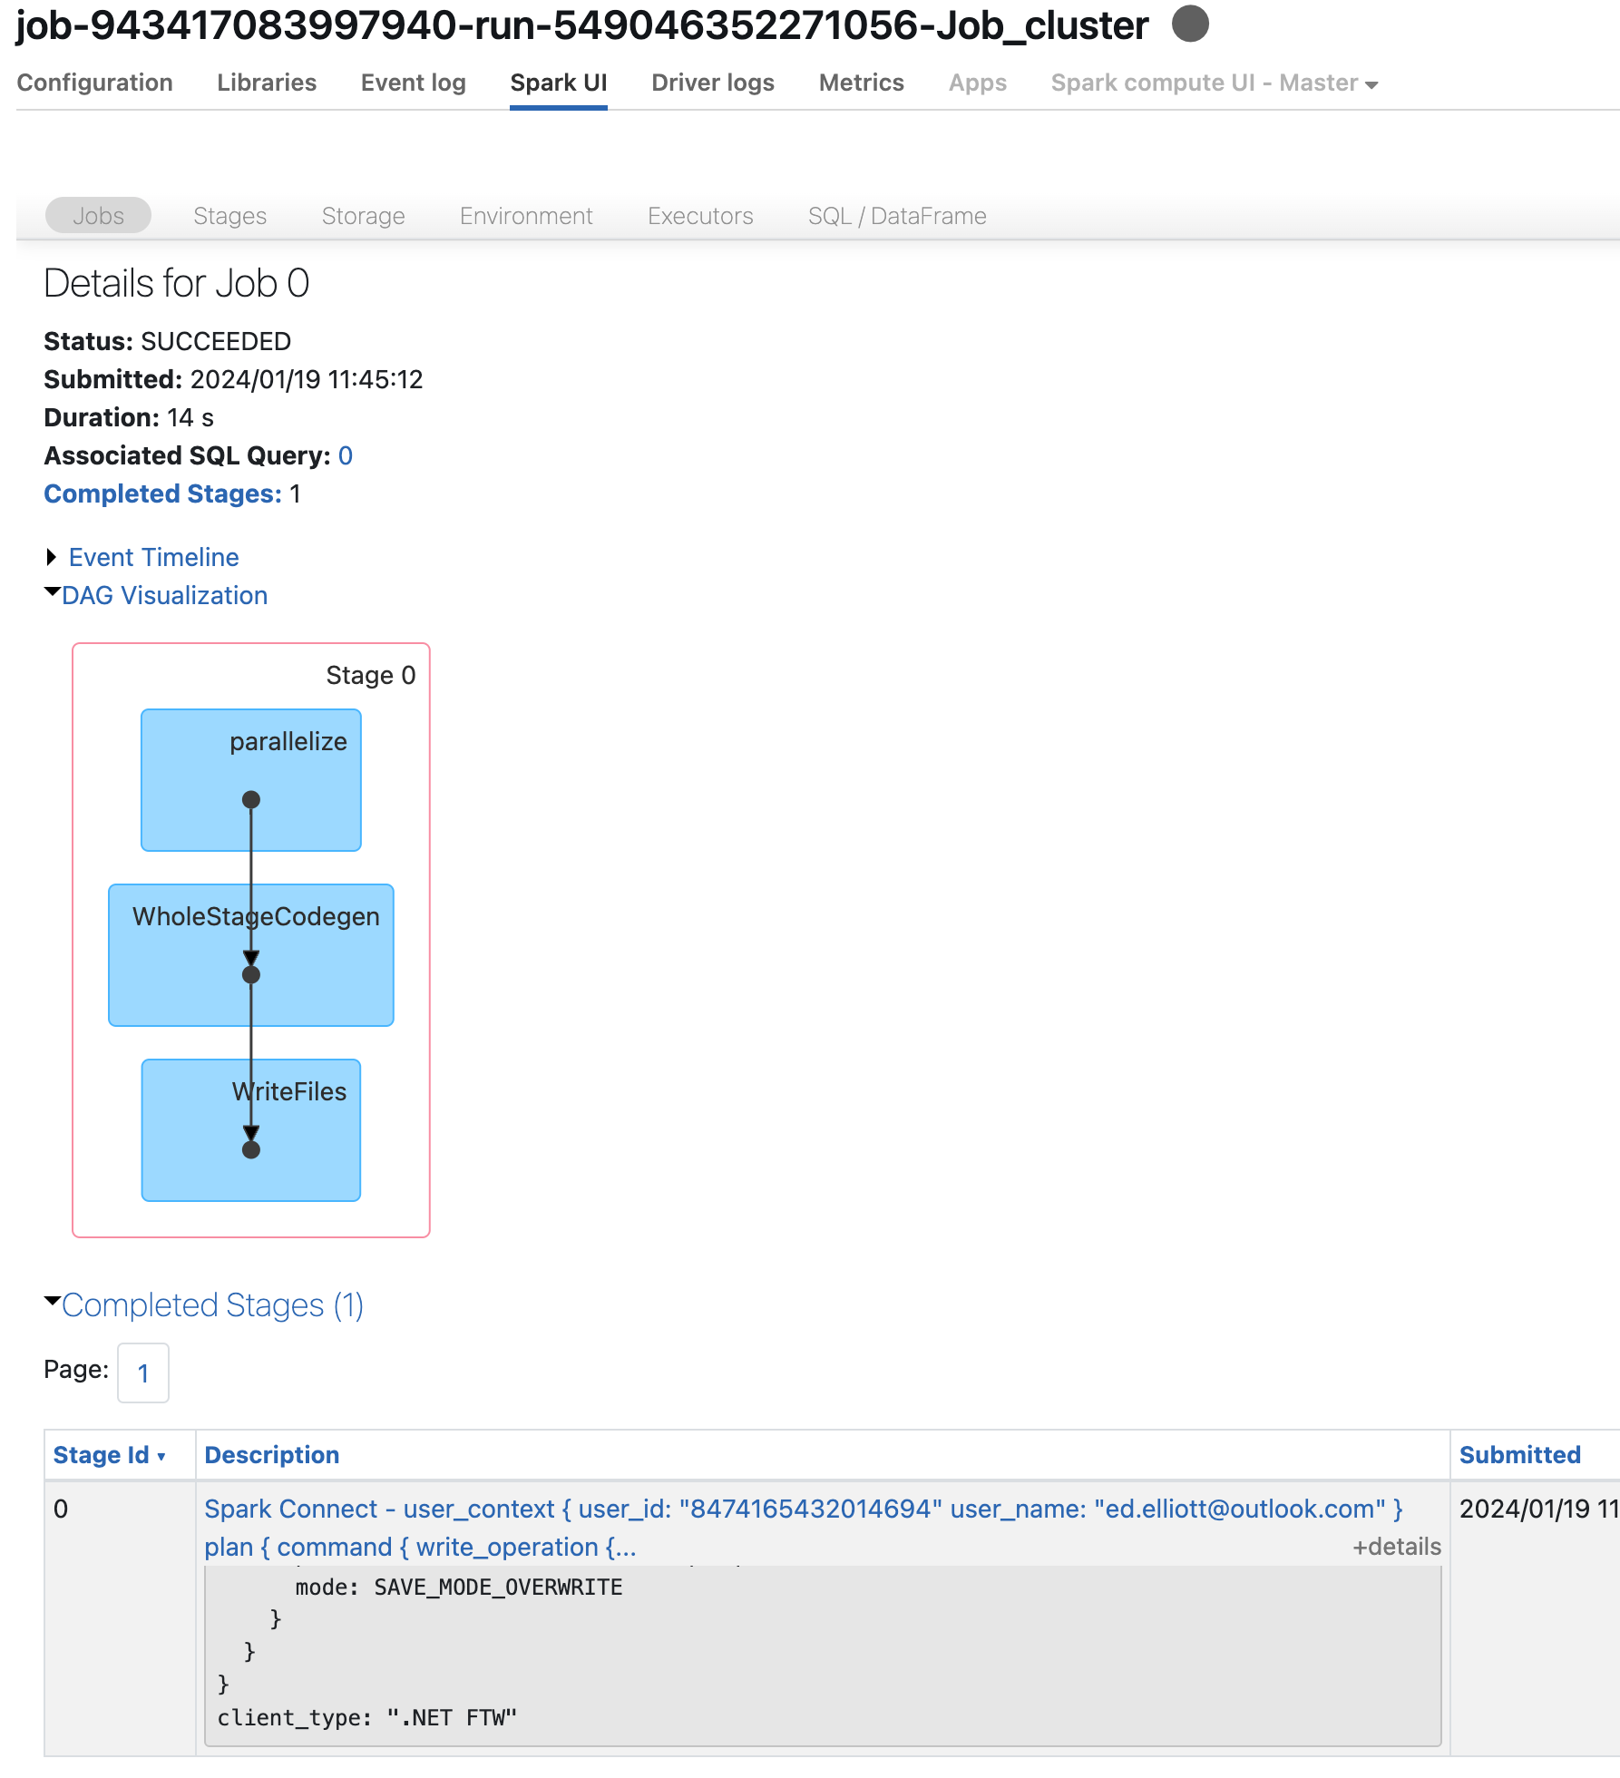Open the Executors tab
This screenshot has height=1778, width=1620.
tap(700, 216)
